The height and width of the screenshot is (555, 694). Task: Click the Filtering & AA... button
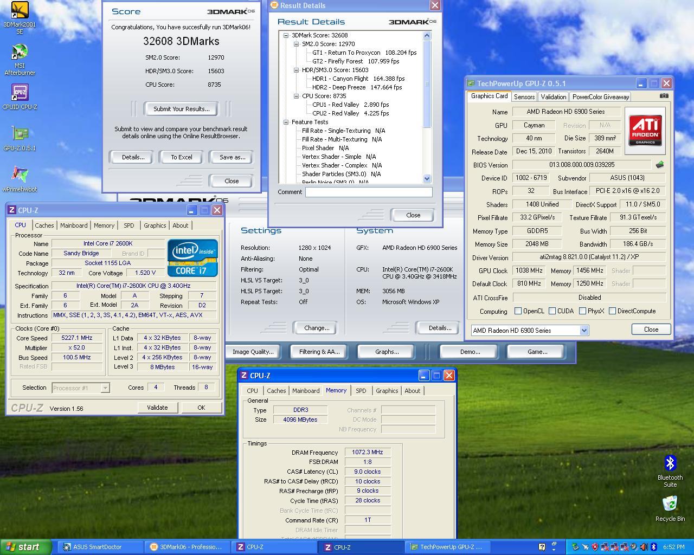[319, 352]
